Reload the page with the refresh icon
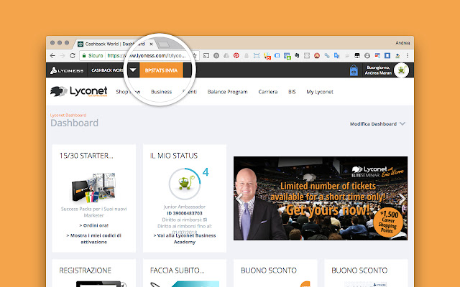 73,55
